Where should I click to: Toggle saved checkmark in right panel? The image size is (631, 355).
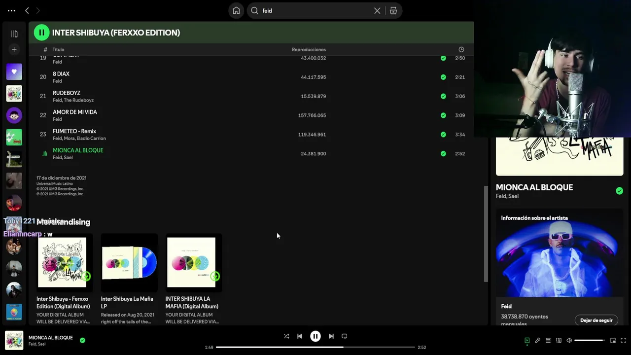(x=619, y=191)
